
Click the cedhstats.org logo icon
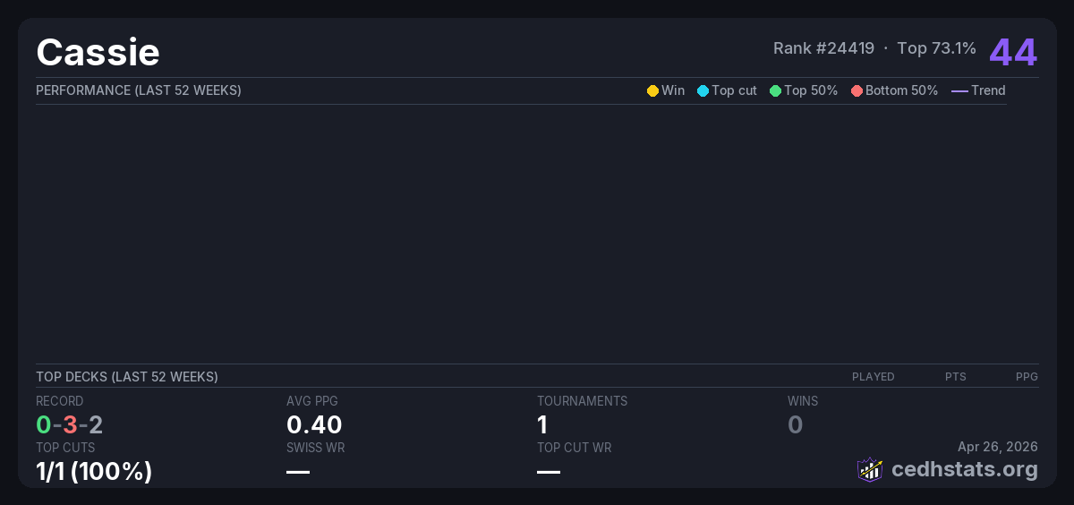click(x=869, y=469)
